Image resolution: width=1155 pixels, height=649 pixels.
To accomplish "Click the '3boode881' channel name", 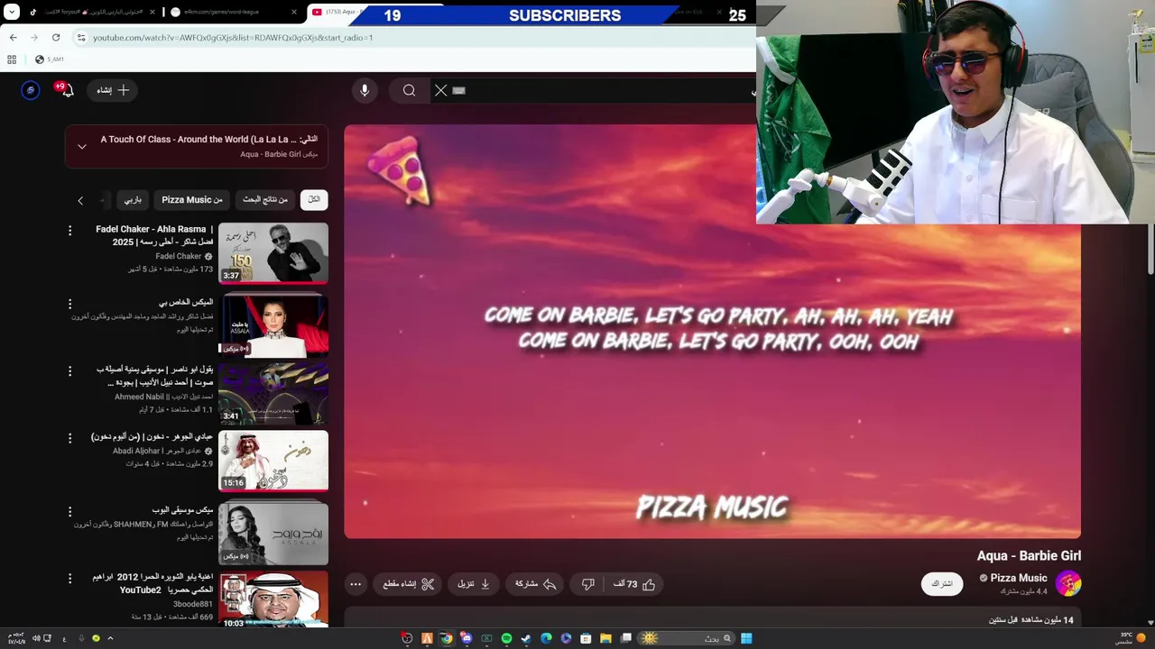I will coord(193,604).
